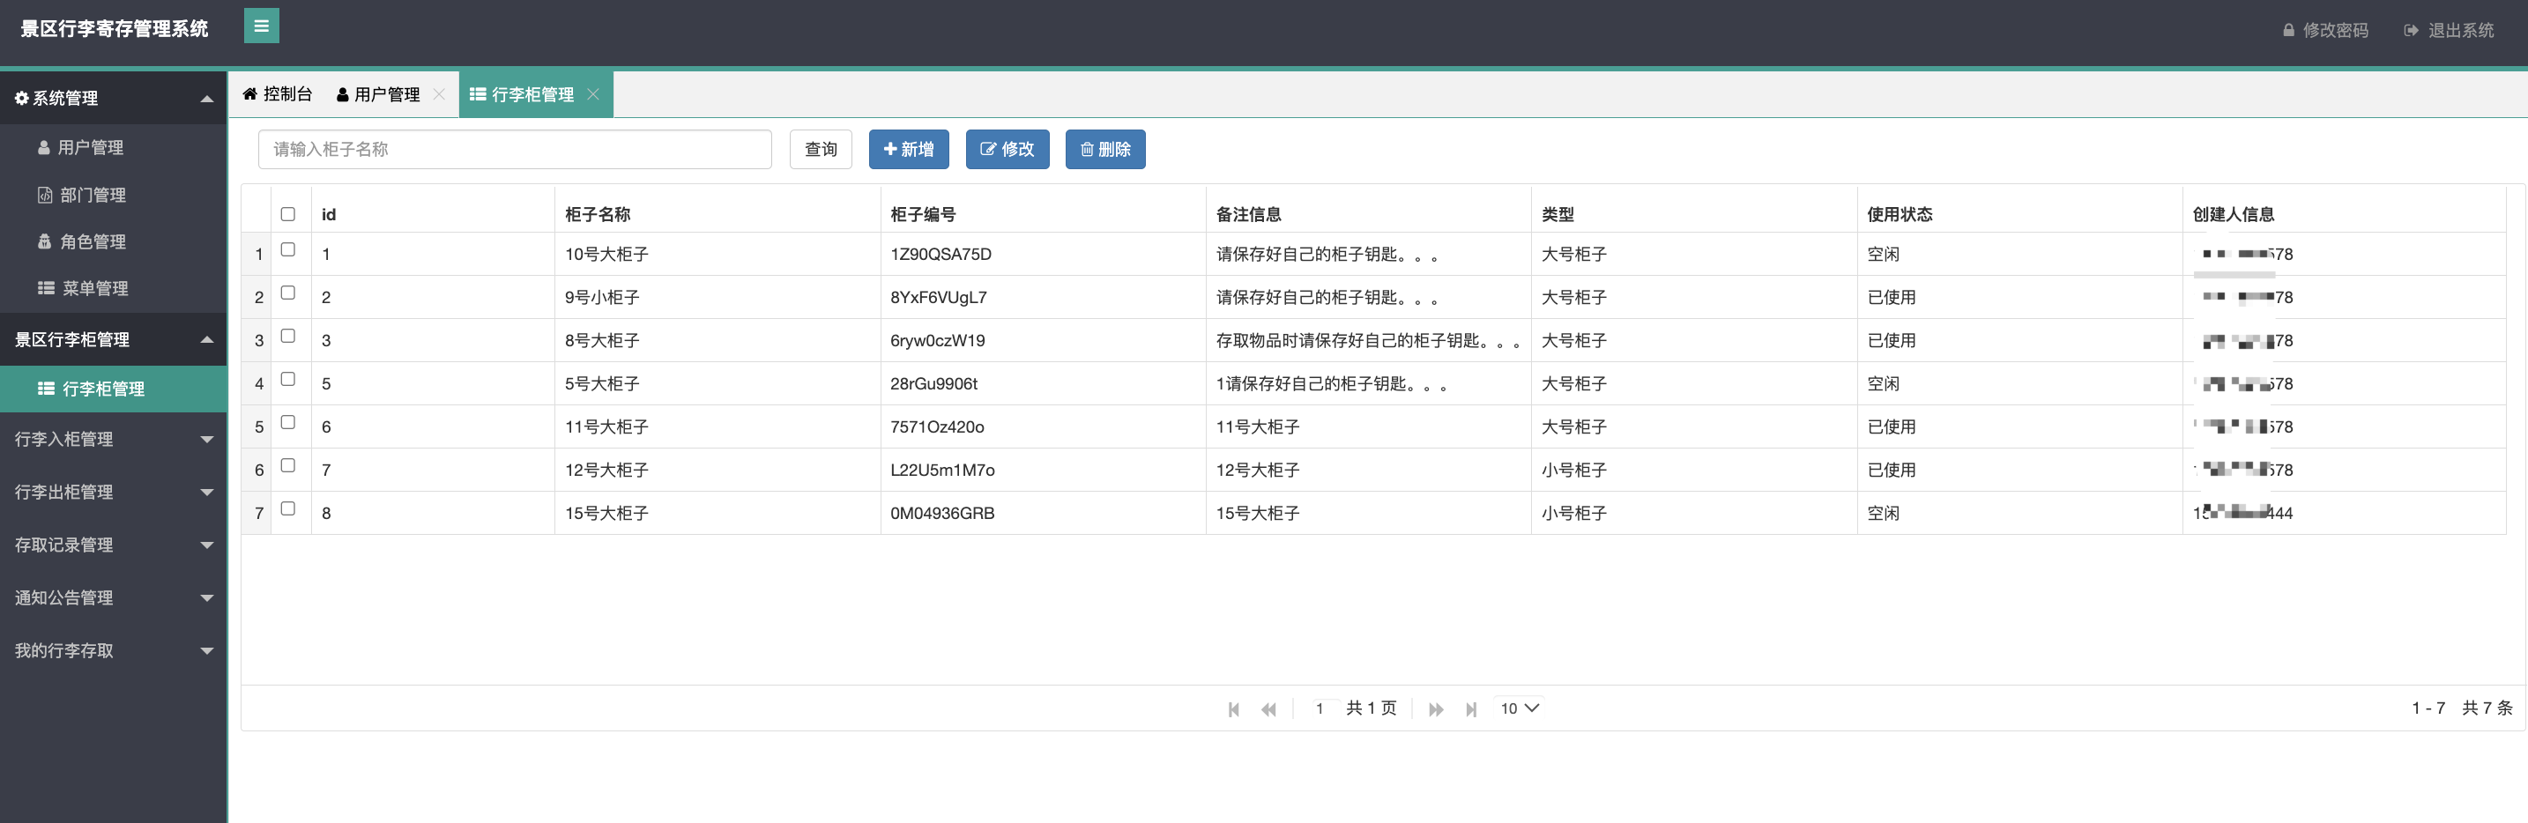This screenshot has height=823, width=2528.
Task: Expand the 通知公告管理 sidebar section
Action: click(x=113, y=598)
